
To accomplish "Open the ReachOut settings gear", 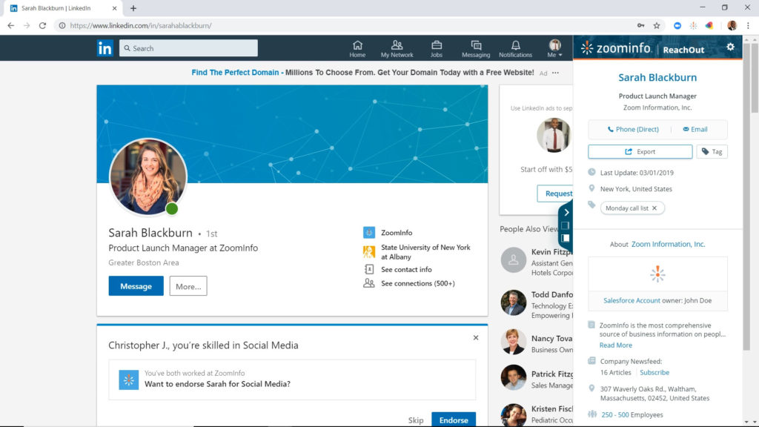I will coord(730,47).
